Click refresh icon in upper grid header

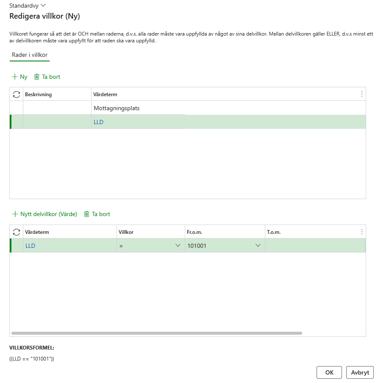point(17,94)
